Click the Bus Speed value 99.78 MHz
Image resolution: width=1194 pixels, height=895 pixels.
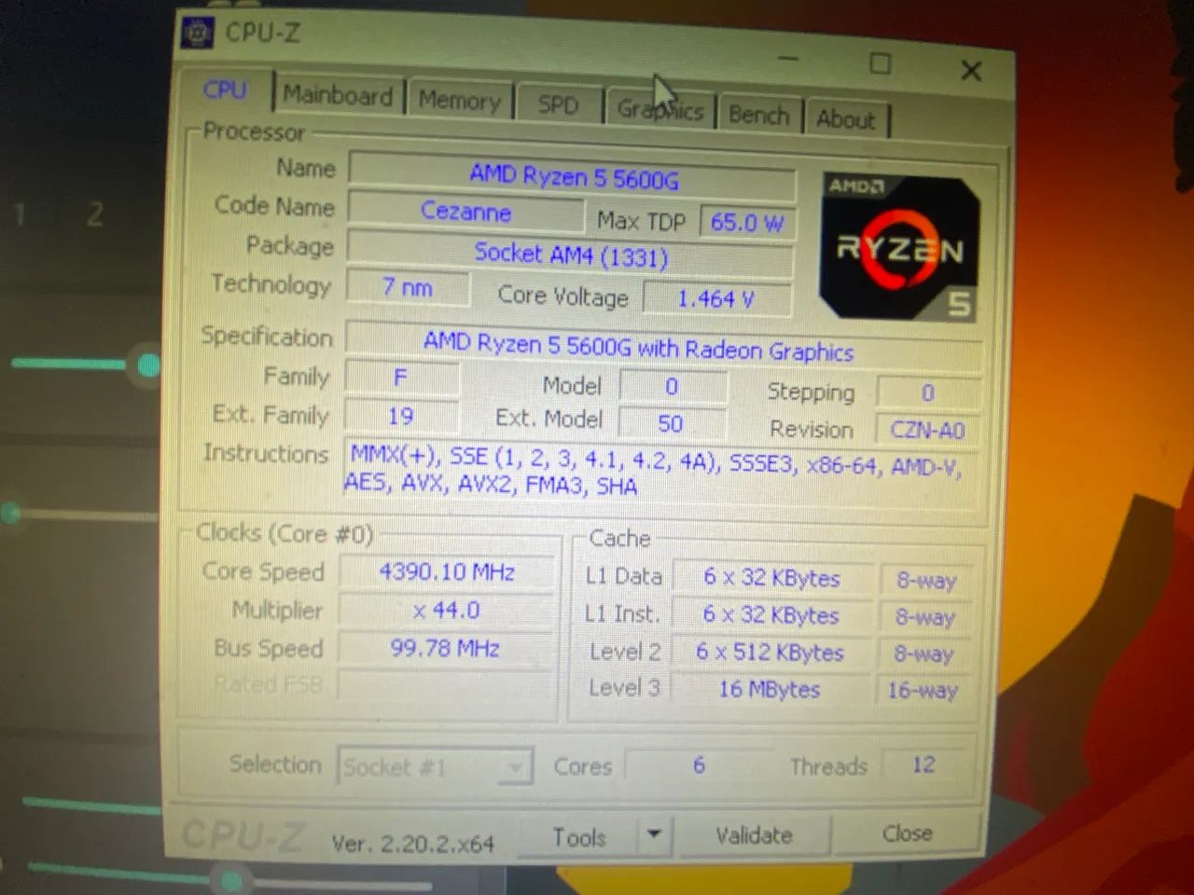pos(447,648)
